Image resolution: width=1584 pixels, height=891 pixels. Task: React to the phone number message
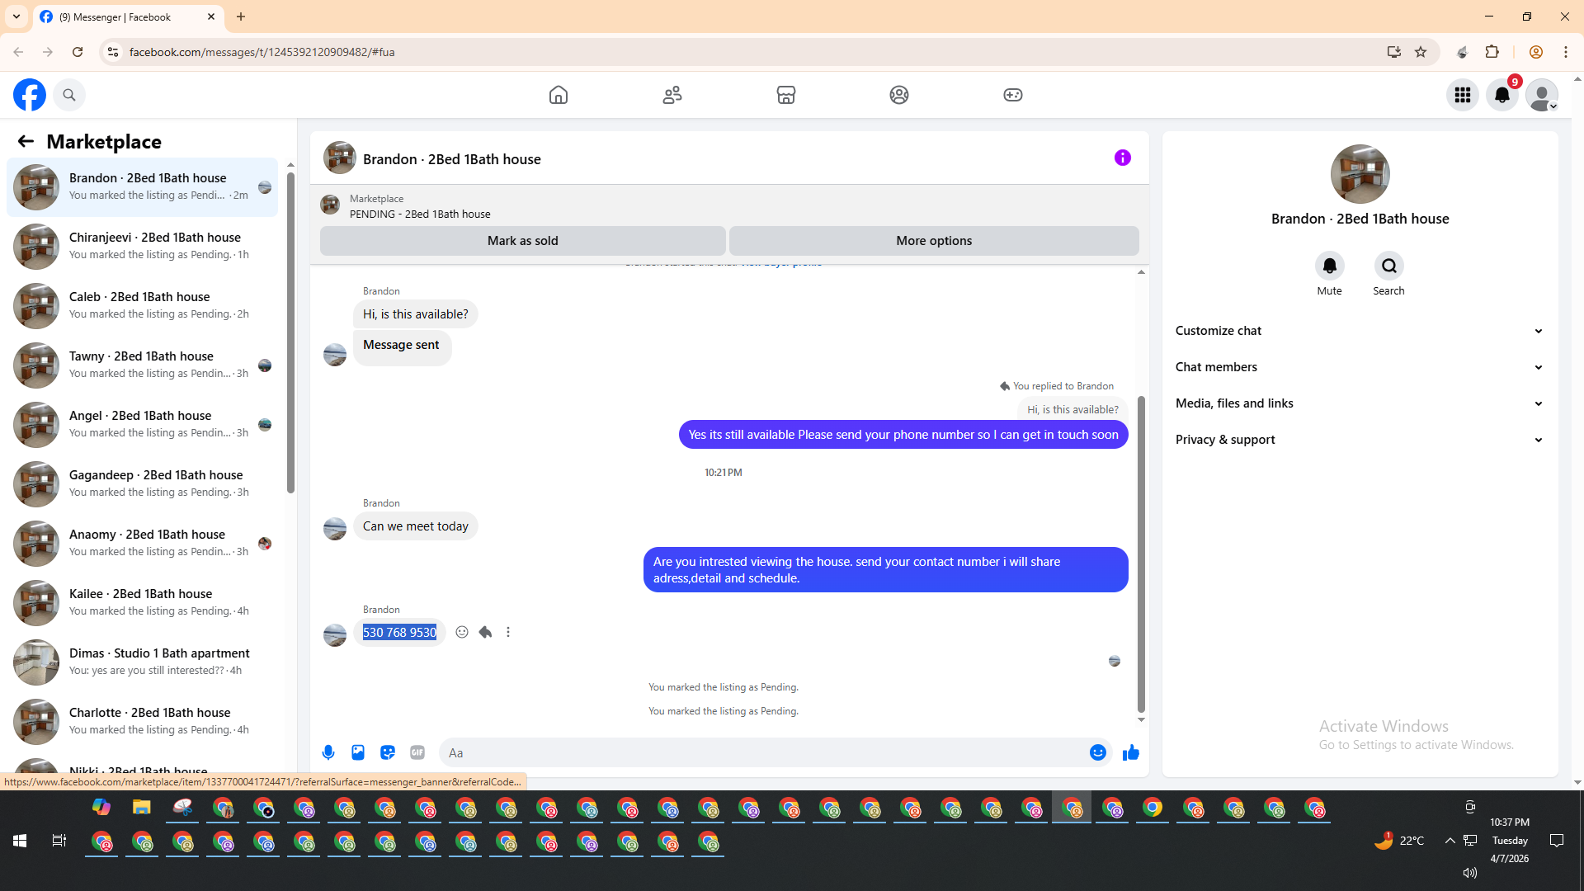pyautogui.click(x=462, y=632)
